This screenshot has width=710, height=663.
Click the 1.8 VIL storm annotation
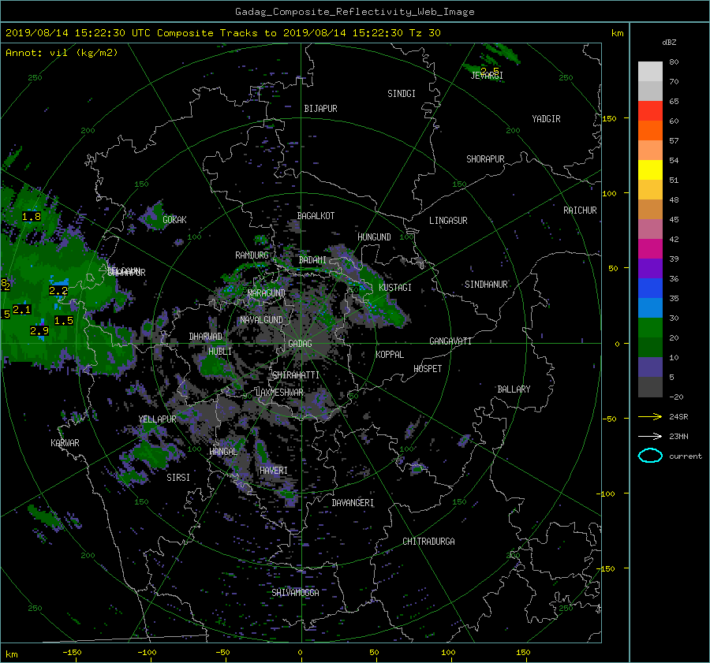(32, 217)
